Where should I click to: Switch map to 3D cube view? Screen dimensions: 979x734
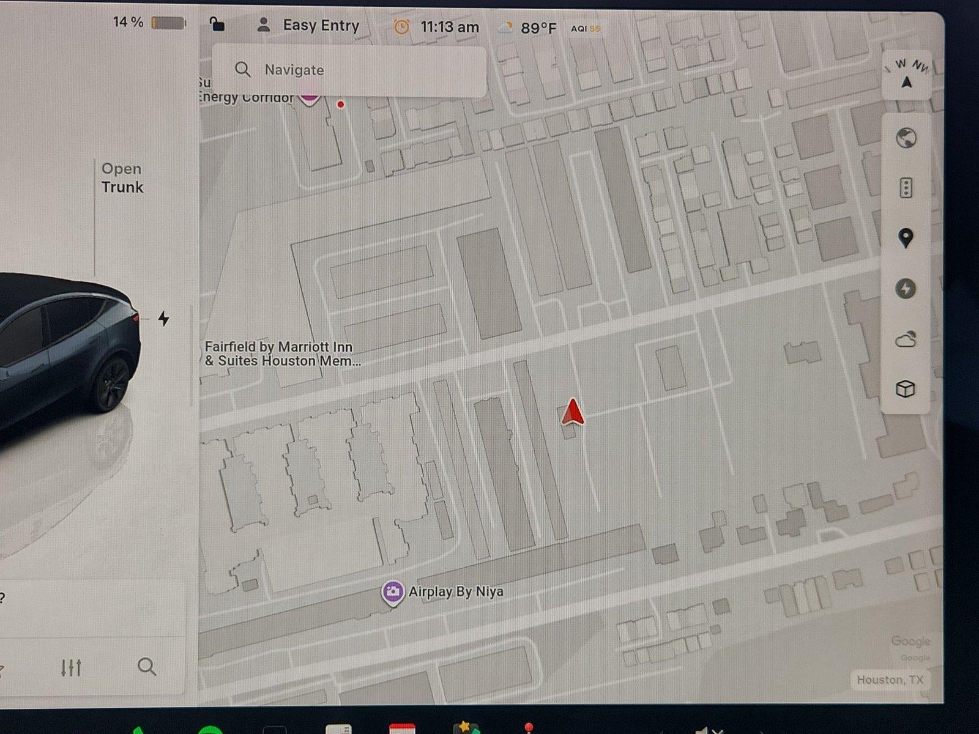click(906, 389)
